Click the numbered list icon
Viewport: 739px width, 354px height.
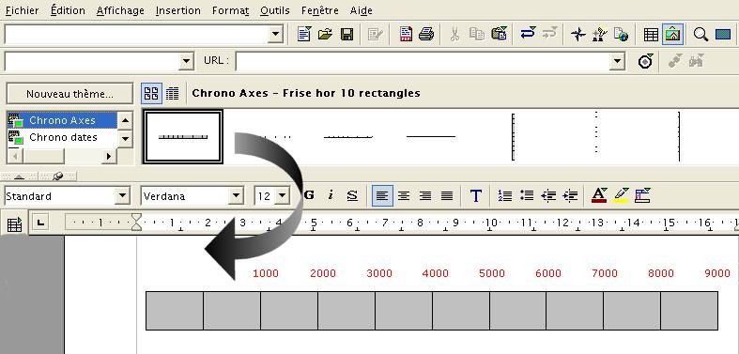[x=505, y=195]
